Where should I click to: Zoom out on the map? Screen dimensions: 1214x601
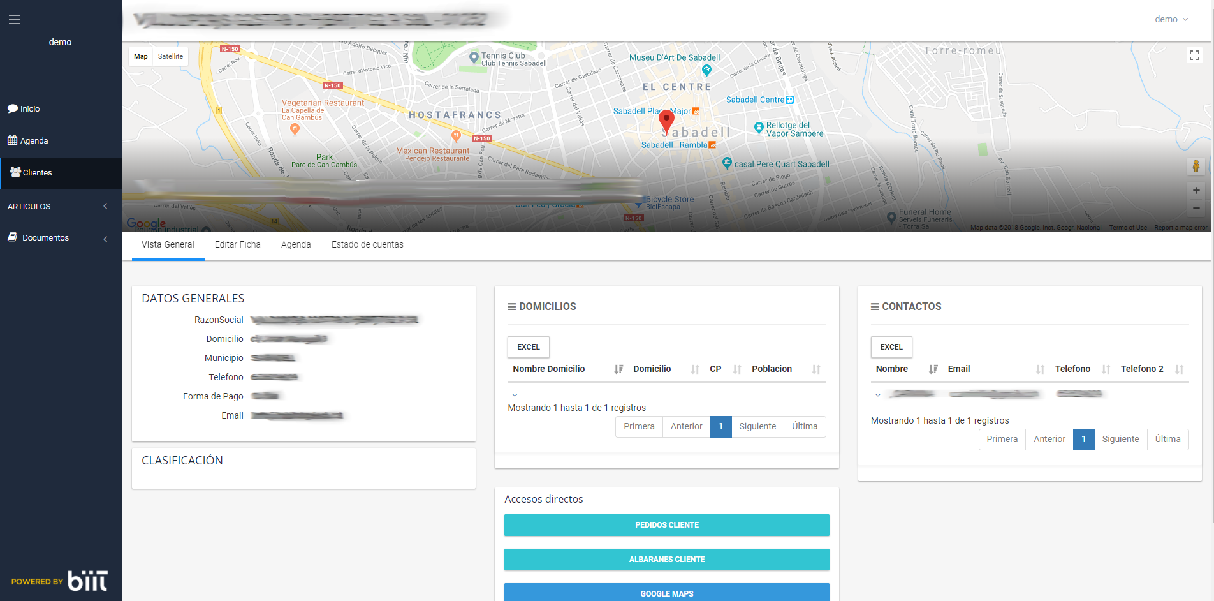(x=1196, y=208)
